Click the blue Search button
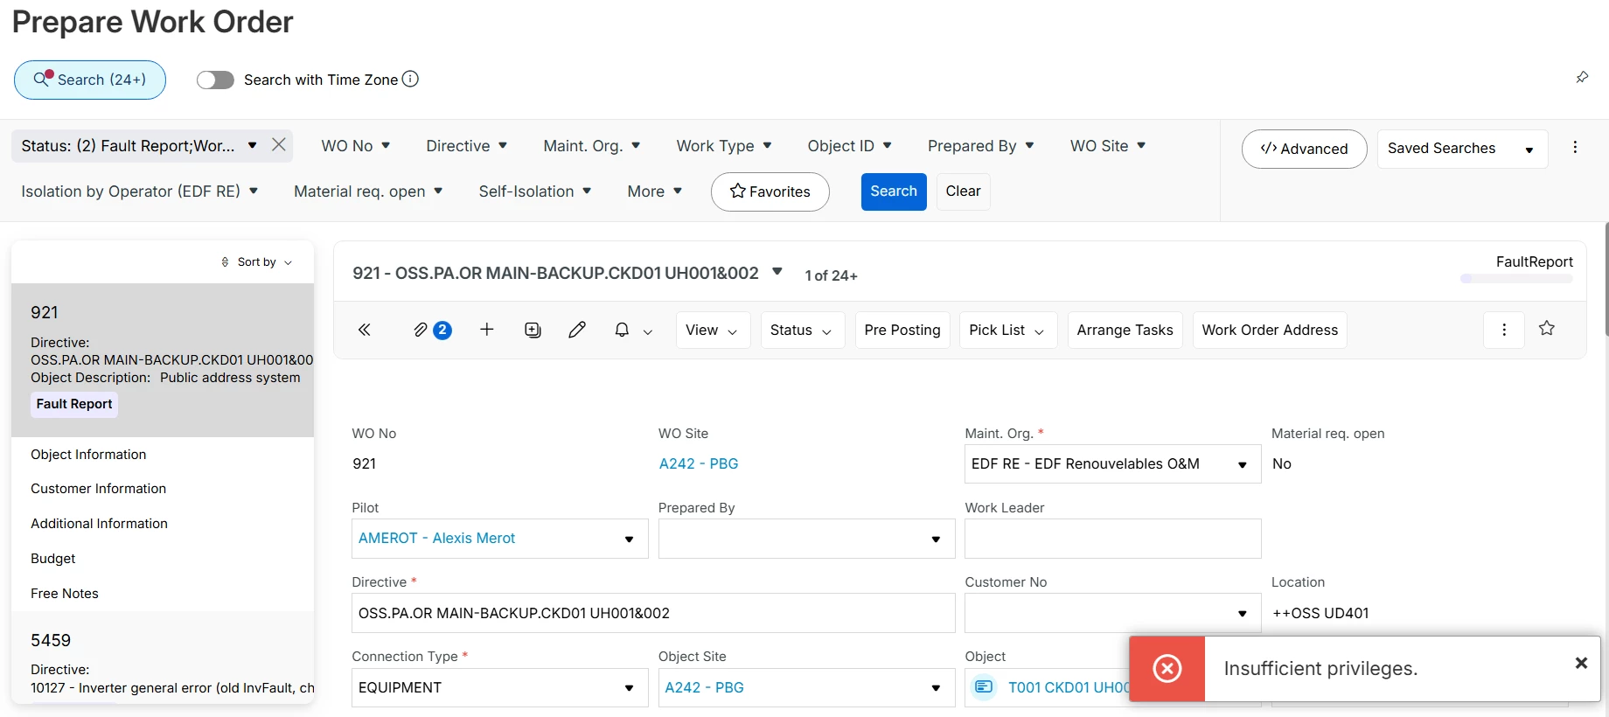Viewport: 1609px width, 717px height. (x=894, y=191)
